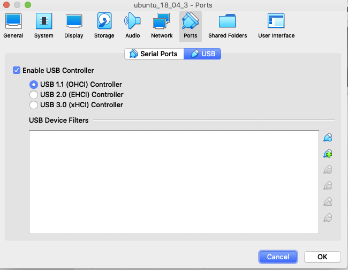
Task: Confirm settings with OK button
Action: click(x=322, y=257)
